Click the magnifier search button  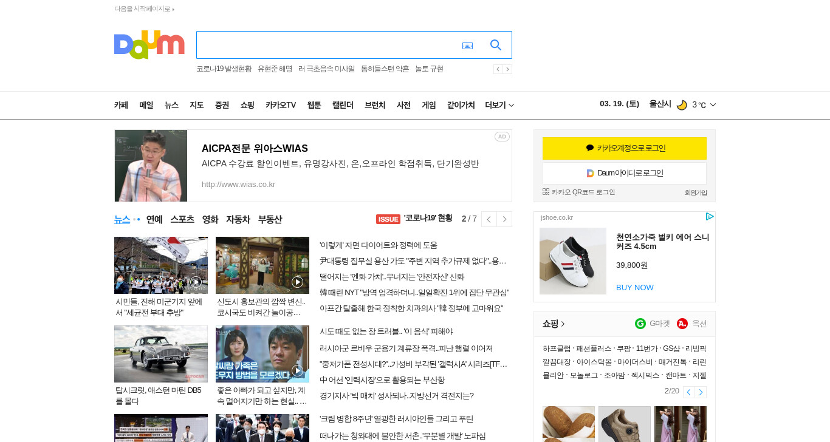496,45
